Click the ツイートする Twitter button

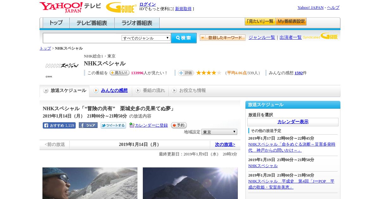coord(113,125)
